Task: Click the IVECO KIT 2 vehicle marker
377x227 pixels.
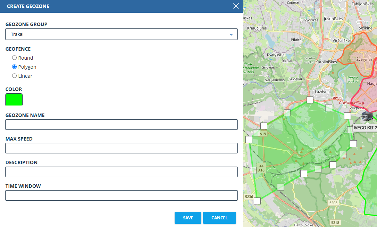Action: tap(368, 116)
